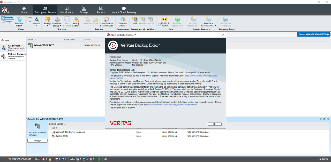Open the Reports tab

pyautogui.click(x=101, y=10)
